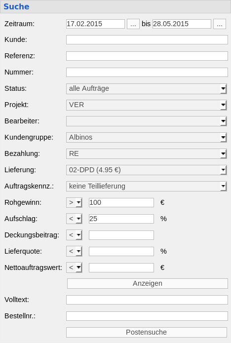Open date picker for start date 17.02.2015
Viewport: 231px width, 343px height.
point(133,24)
